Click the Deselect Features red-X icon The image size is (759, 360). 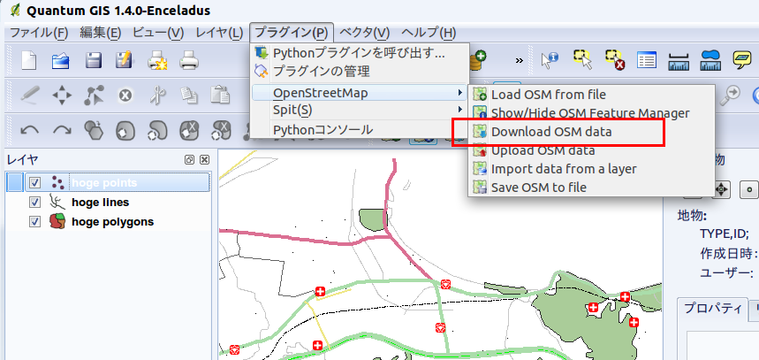(x=615, y=60)
